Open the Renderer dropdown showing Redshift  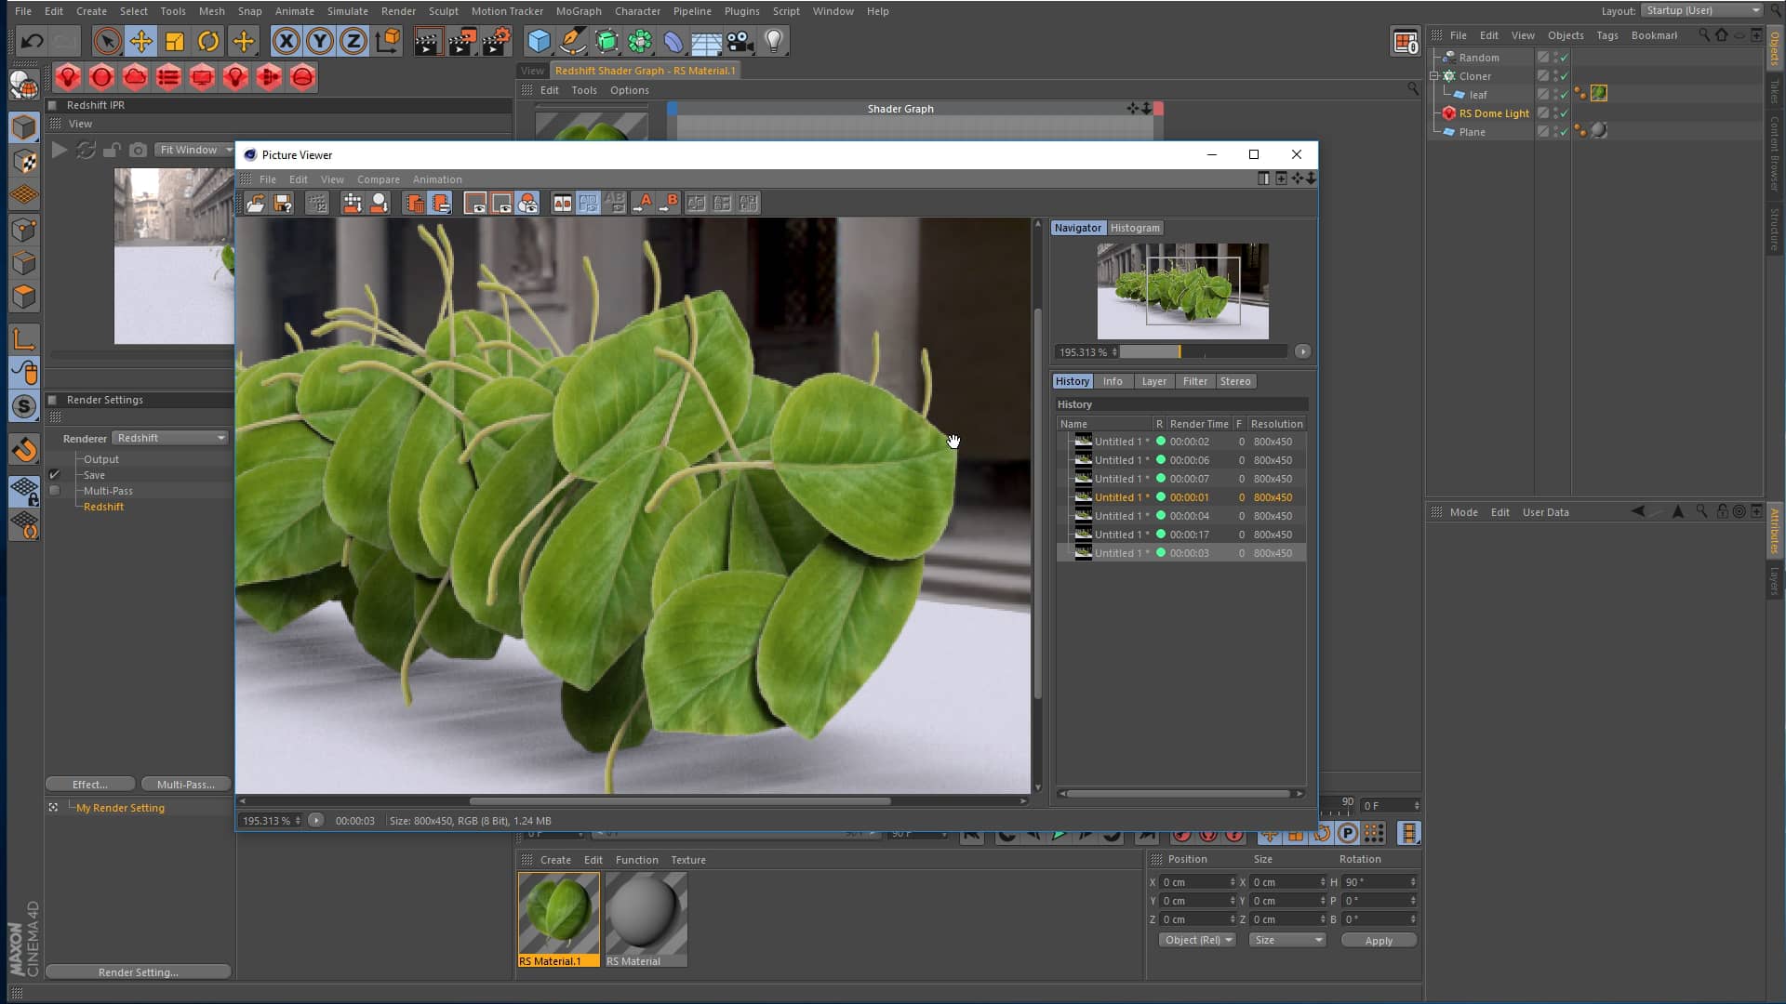[168, 438]
